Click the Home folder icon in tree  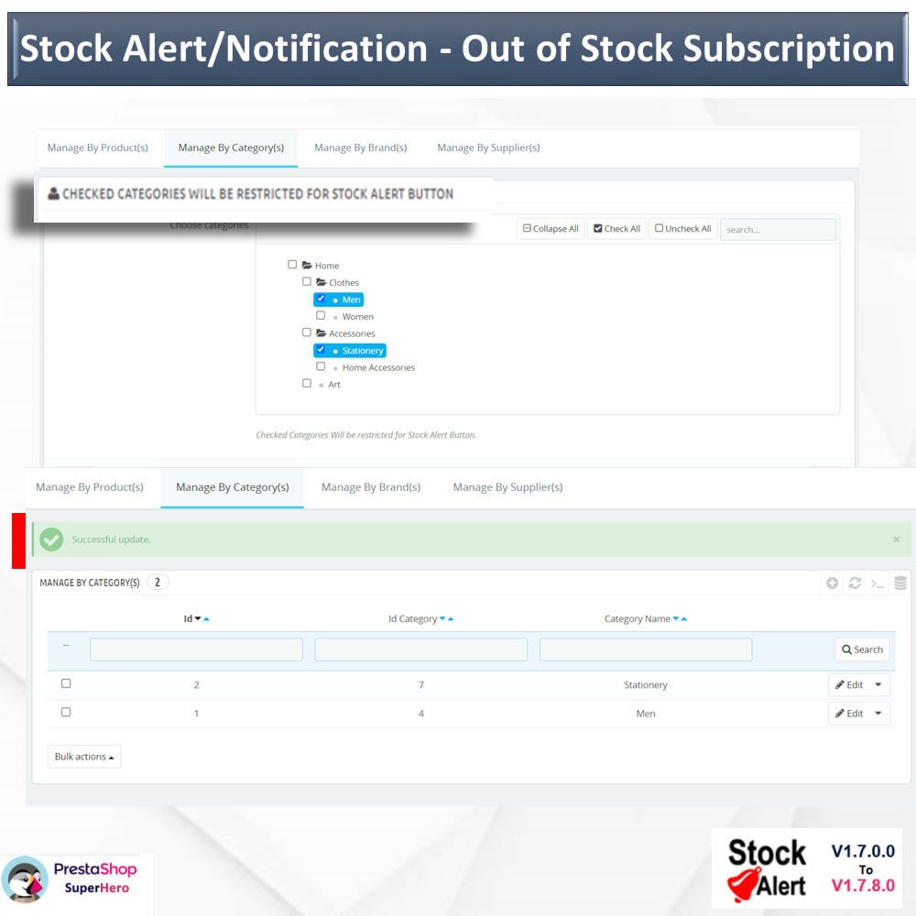pos(307,266)
